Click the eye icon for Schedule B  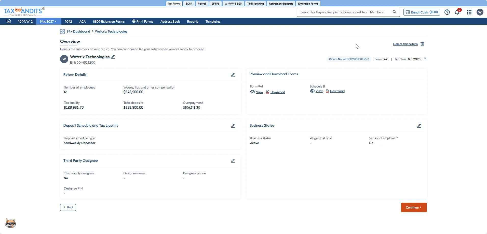click(312, 91)
